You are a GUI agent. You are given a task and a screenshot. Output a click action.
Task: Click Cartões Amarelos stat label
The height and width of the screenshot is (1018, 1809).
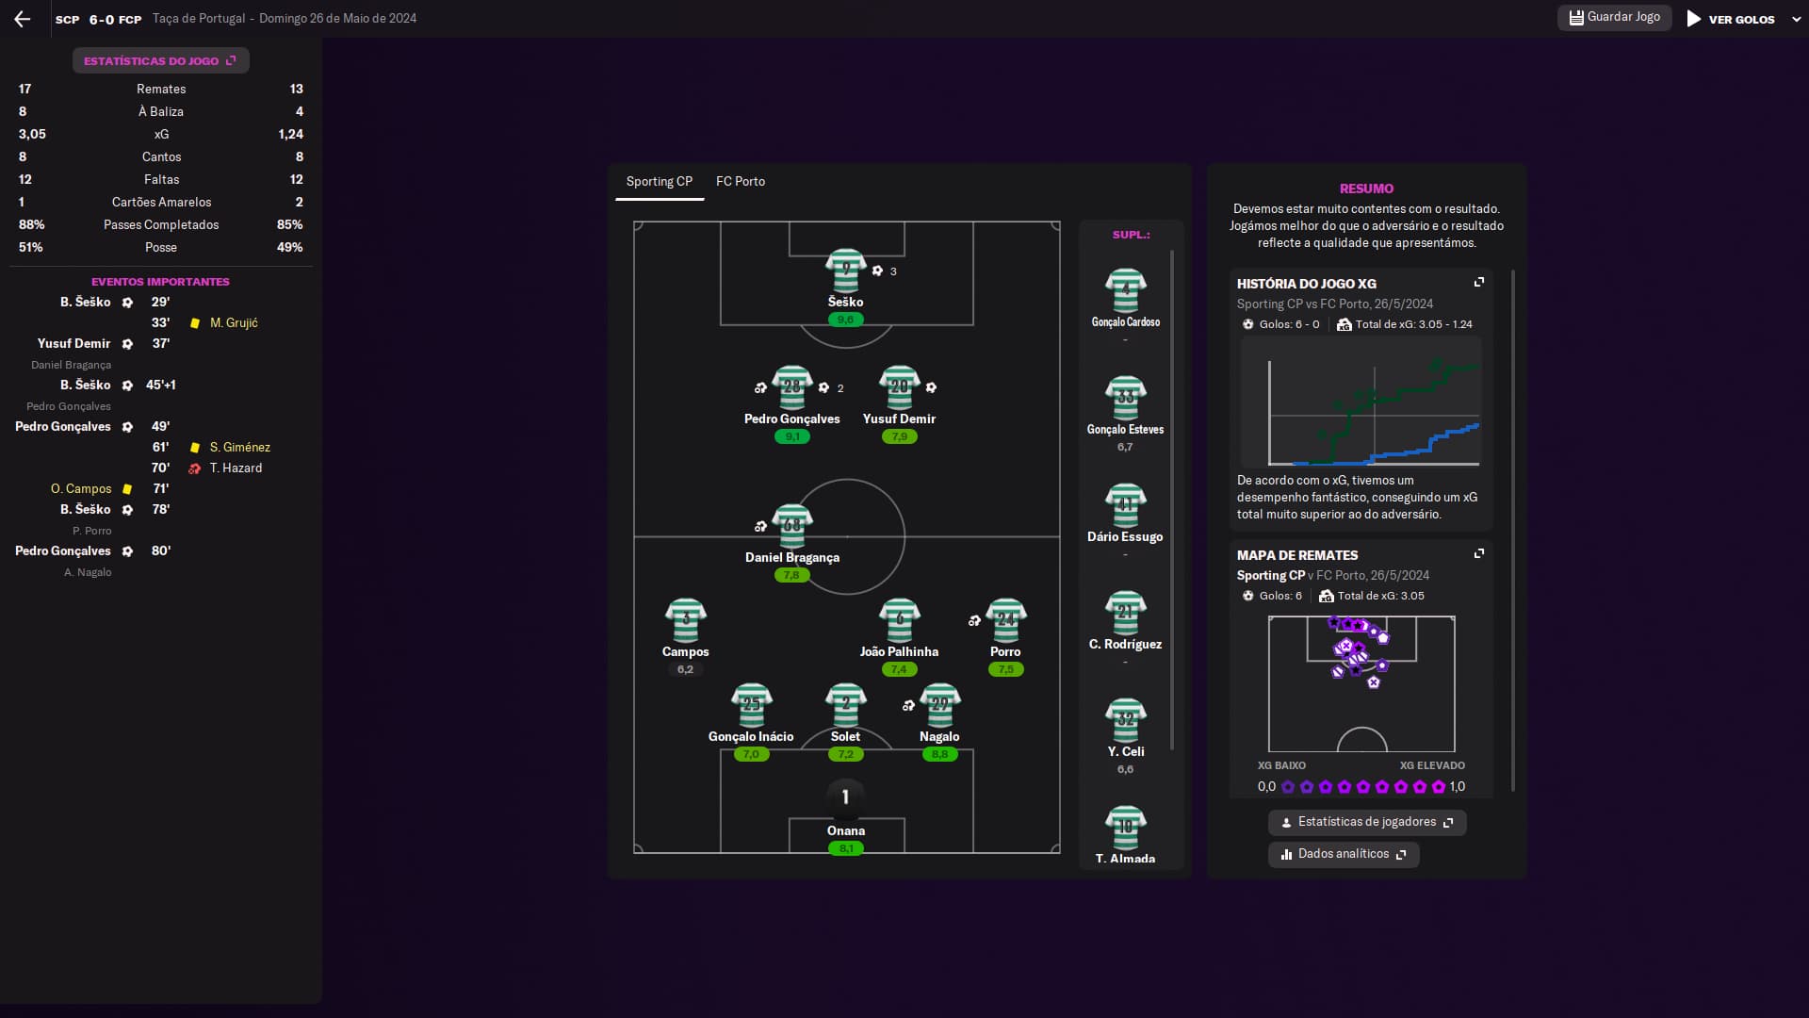(x=161, y=202)
